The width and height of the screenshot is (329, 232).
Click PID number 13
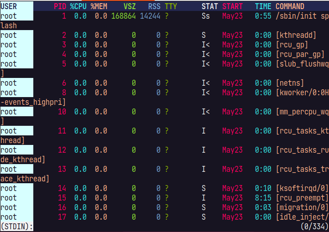(62, 169)
